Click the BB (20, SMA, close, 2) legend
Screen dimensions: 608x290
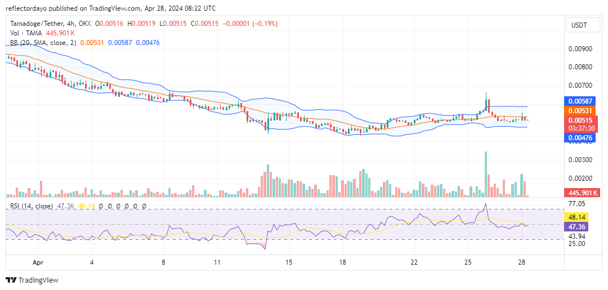pos(42,43)
